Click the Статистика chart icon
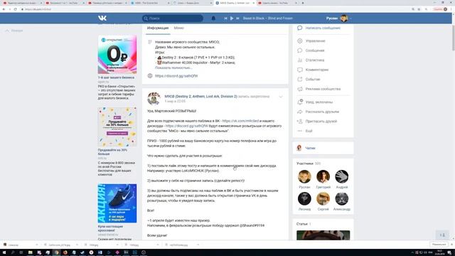The width and height of the screenshot is (455, 256). pyautogui.click(x=300, y=60)
